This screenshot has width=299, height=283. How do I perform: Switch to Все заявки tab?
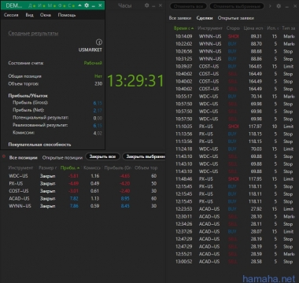click(x=180, y=18)
